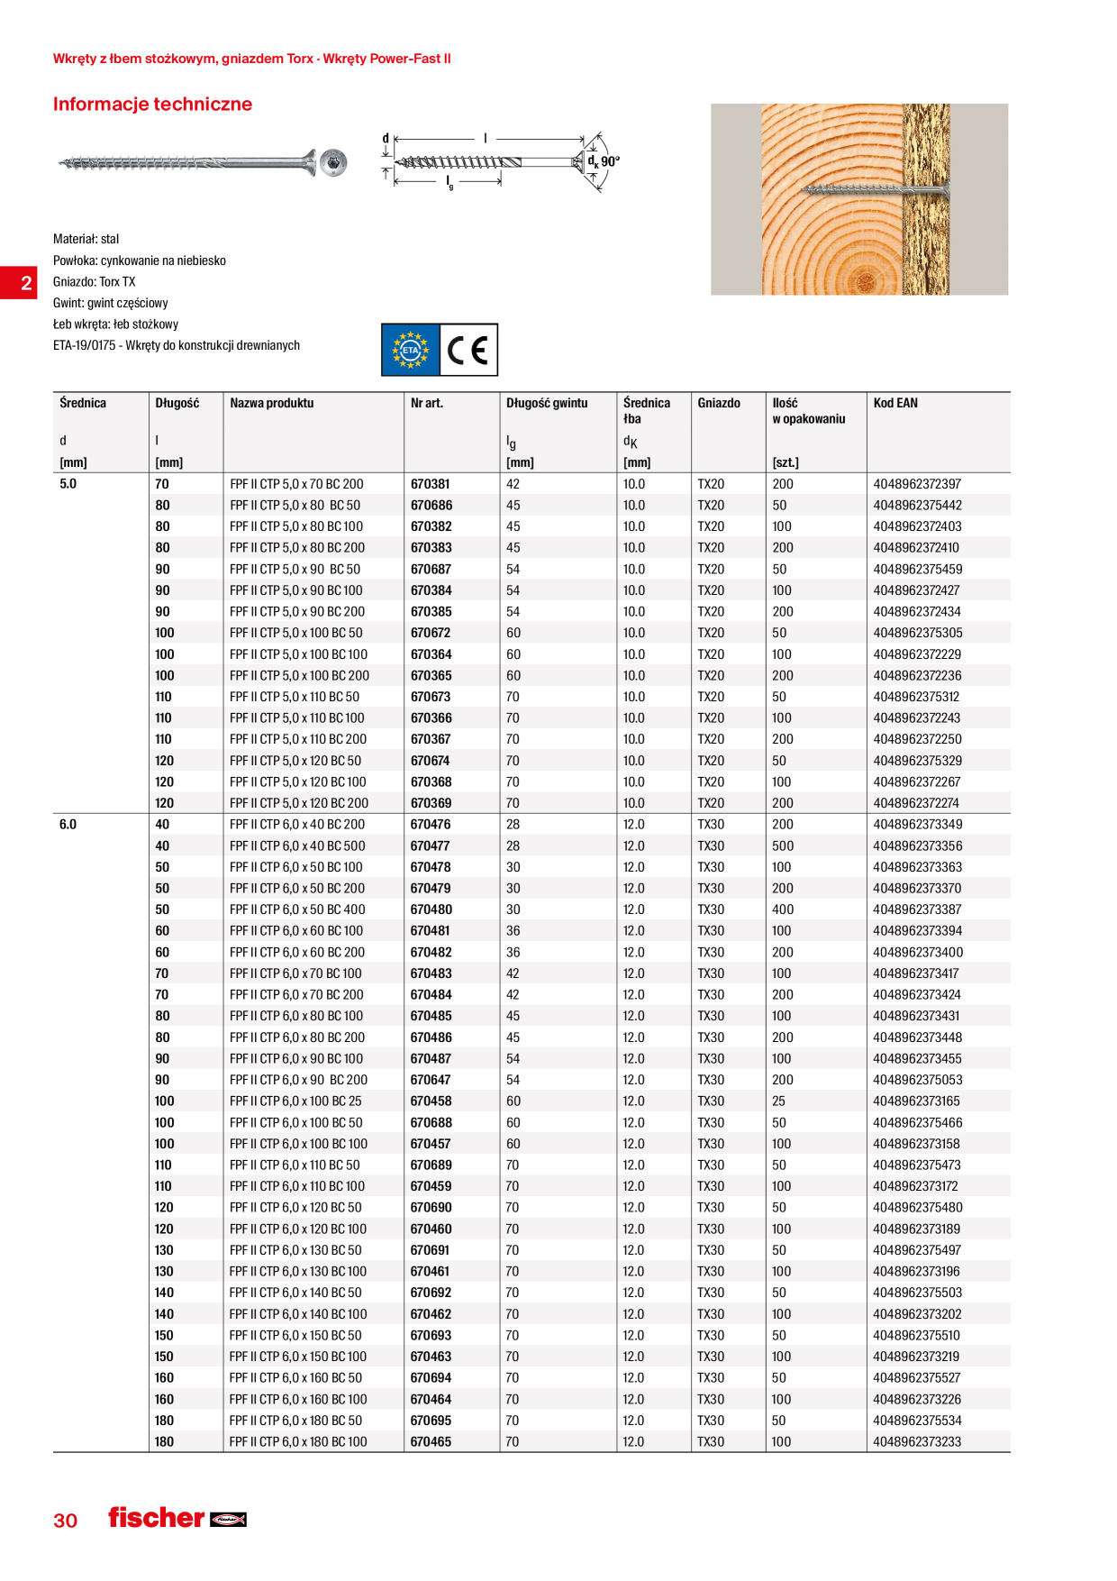Click article number 670688
The width and height of the screenshot is (1117, 1581).
click(431, 1123)
